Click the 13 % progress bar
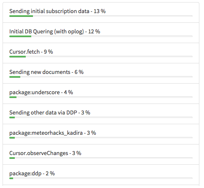Screen dimensions: 204x188 click(101, 16)
